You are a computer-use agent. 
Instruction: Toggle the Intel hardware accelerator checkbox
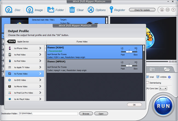click(147, 77)
